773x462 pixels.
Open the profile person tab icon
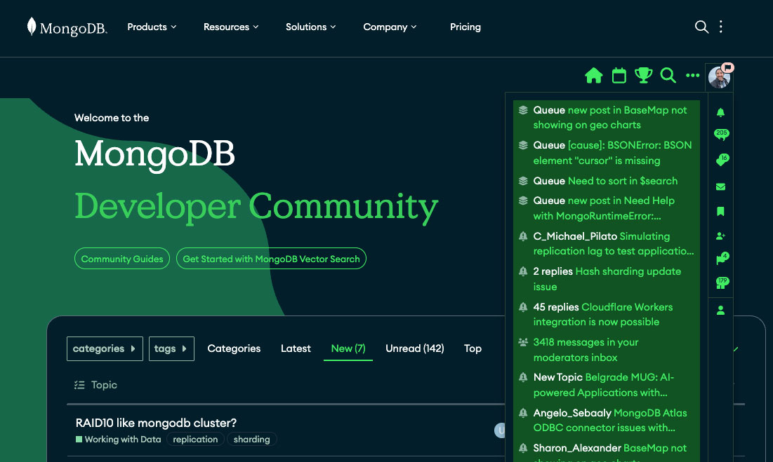pos(720,311)
